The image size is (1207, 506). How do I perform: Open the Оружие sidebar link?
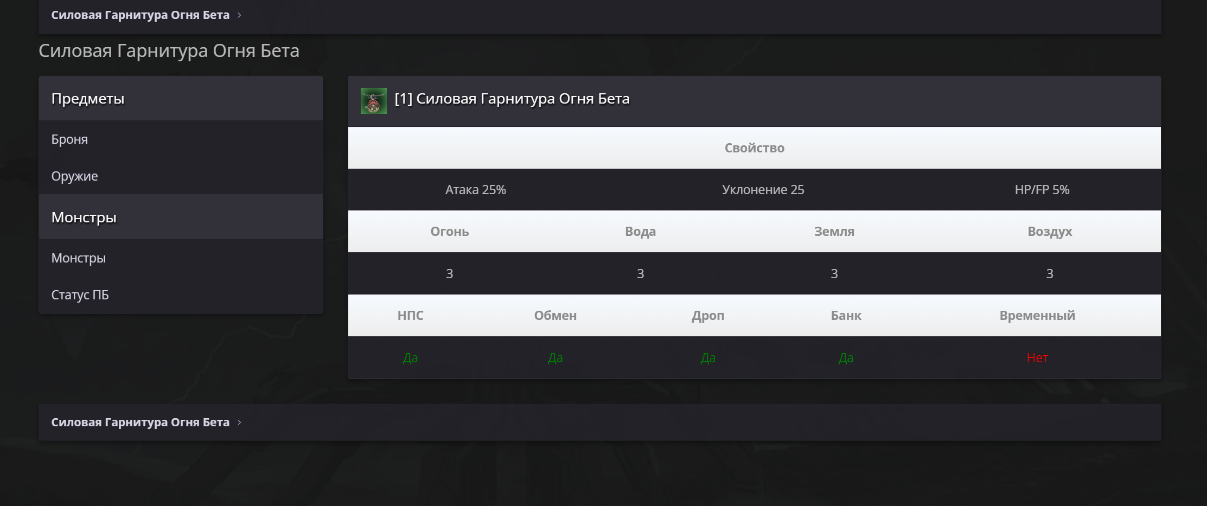tap(74, 176)
